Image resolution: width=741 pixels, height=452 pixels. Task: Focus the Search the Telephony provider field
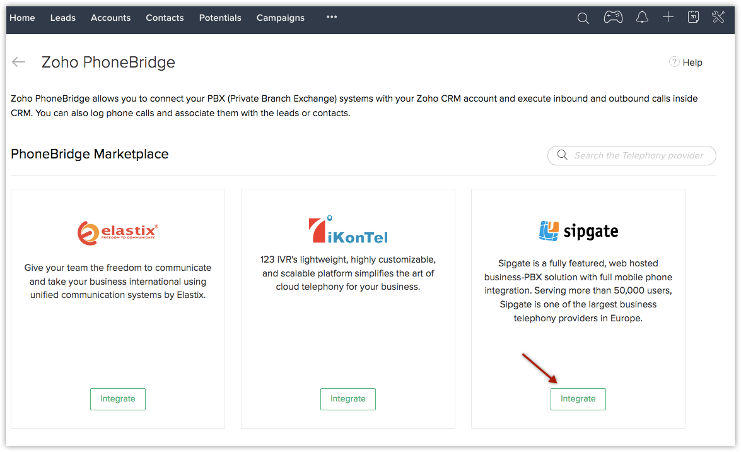coord(631,155)
